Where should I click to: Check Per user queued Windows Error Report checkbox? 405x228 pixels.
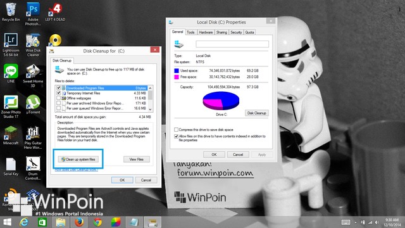tap(59, 108)
